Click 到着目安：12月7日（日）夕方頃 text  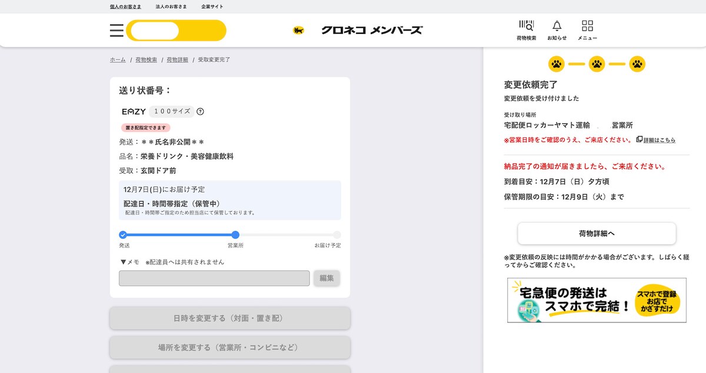(557, 182)
